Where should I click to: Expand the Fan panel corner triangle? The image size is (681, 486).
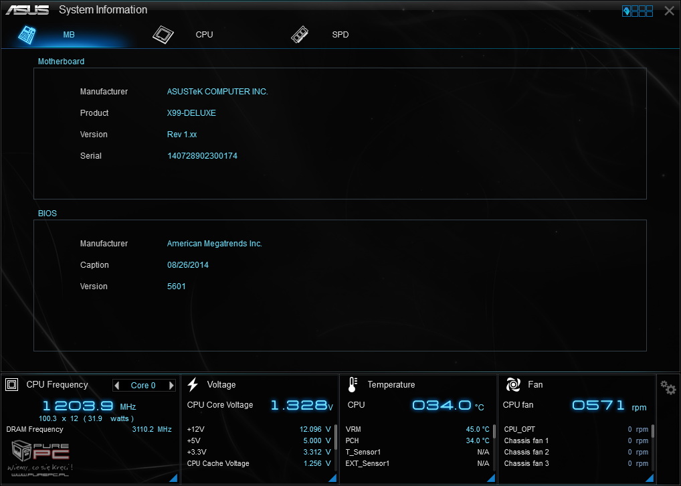point(650,478)
